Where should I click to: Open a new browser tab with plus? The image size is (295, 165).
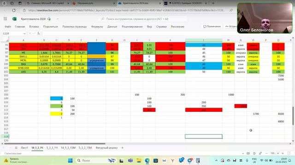pyautogui.click(x=213, y=3)
